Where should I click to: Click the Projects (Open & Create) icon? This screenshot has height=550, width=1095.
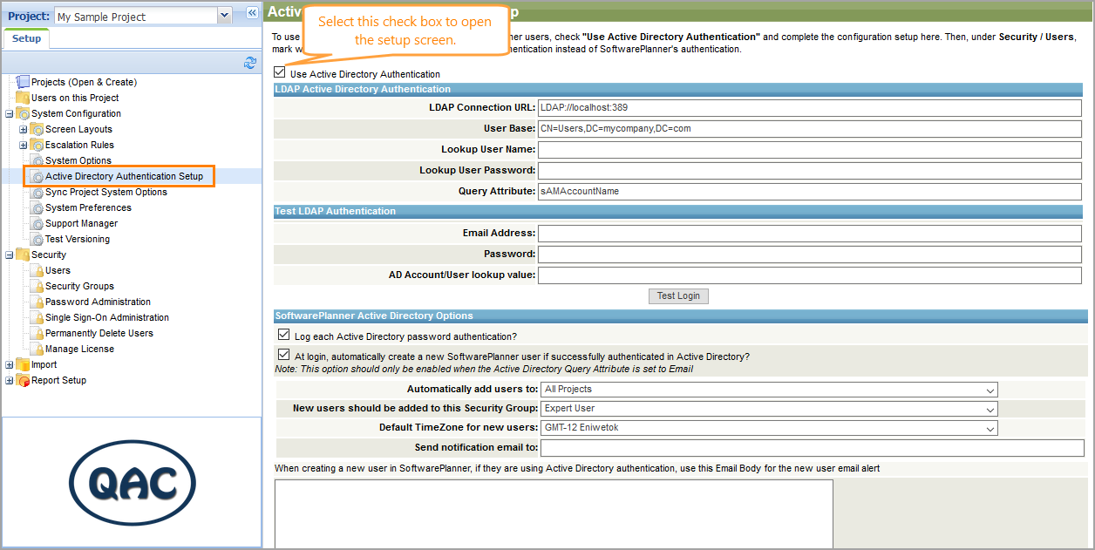tap(23, 82)
